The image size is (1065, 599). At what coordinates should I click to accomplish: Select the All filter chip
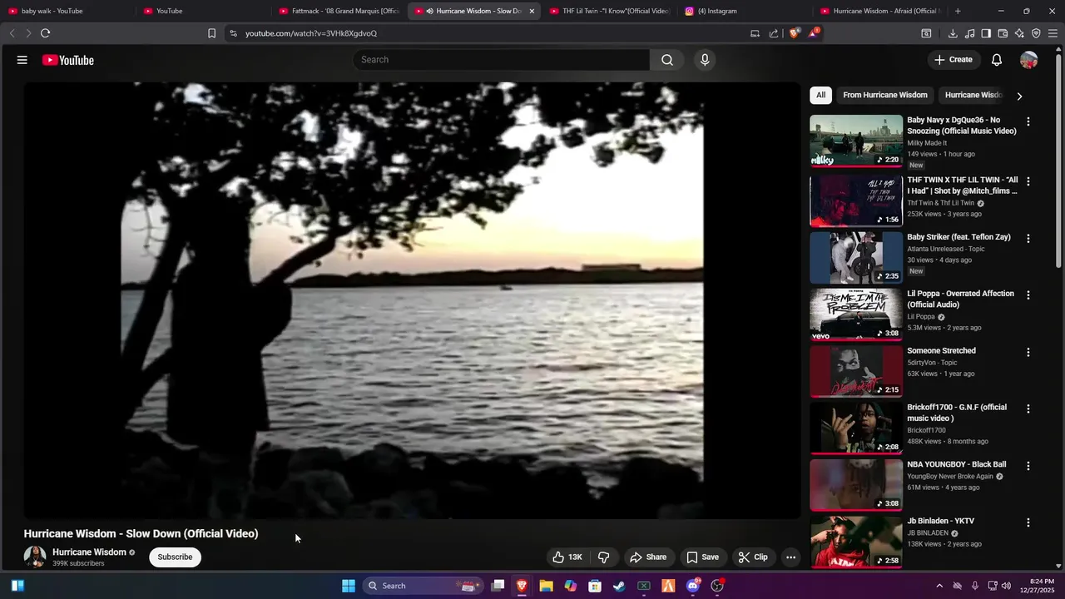pos(820,95)
